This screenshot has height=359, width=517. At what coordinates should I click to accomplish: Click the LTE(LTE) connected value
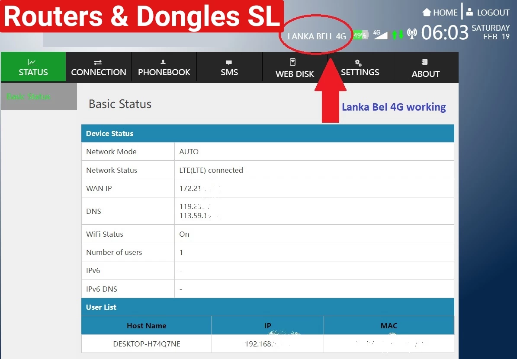tap(211, 170)
